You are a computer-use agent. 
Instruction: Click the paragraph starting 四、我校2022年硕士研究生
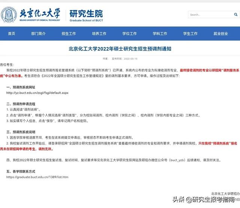coord(114,160)
